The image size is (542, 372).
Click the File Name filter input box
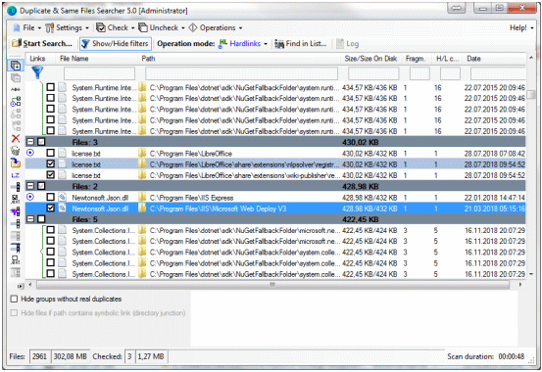[x=99, y=73]
